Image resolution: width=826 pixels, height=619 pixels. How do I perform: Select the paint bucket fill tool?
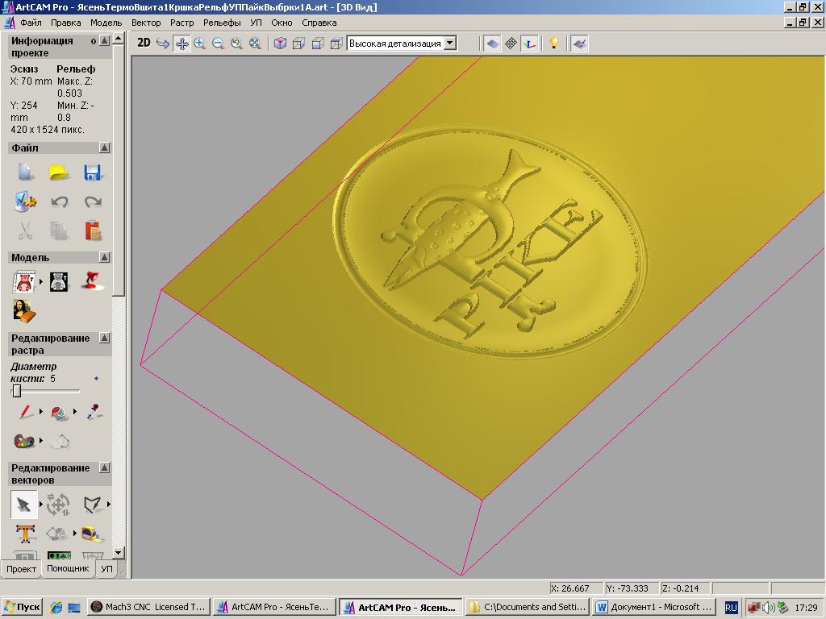pos(60,413)
